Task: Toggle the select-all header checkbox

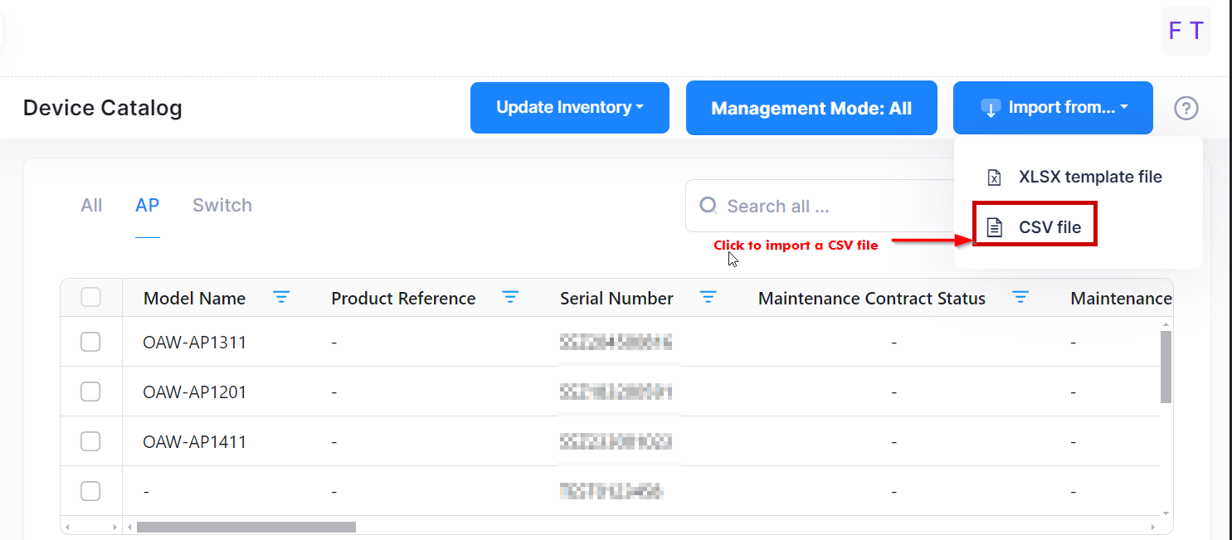Action: tap(90, 298)
